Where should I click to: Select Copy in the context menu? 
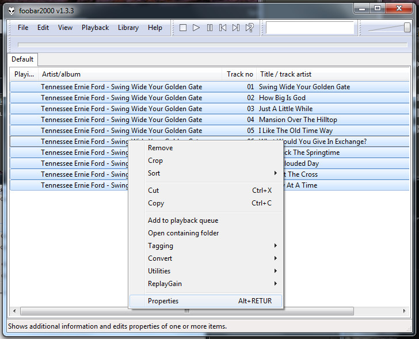206,203
